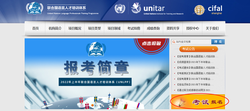Open 授权中心 navigation item
This screenshot has height=111, width=250.
[192, 28]
